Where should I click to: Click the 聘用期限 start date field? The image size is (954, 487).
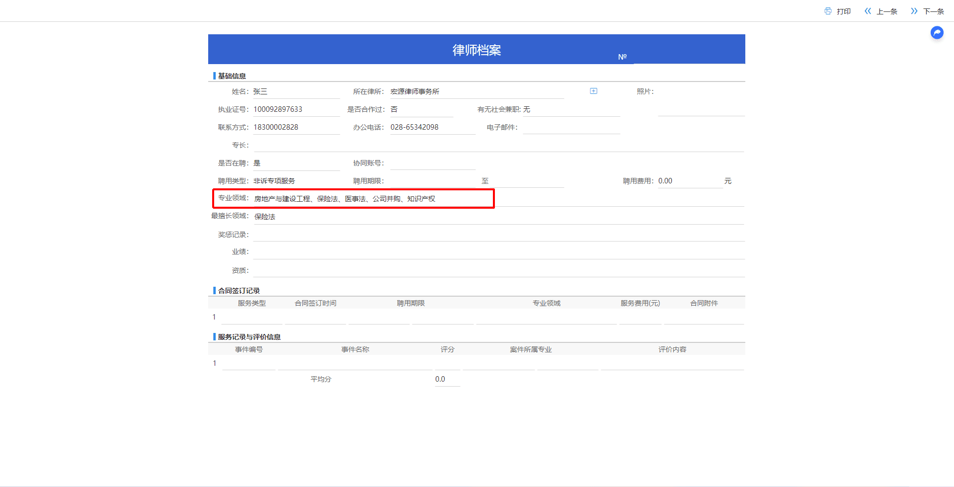(x=432, y=181)
